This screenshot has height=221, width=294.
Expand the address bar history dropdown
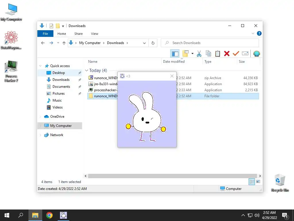click(144, 43)
